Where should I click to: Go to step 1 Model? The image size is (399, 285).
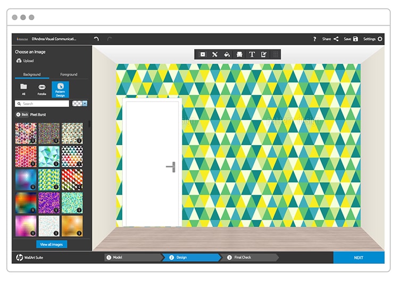[134, 257]
